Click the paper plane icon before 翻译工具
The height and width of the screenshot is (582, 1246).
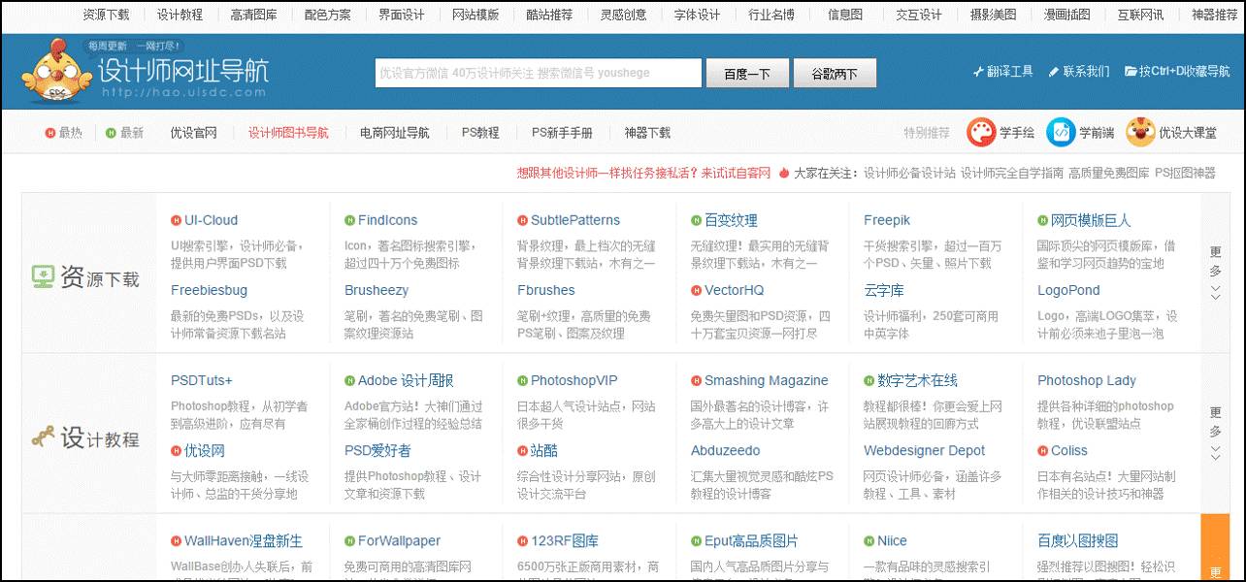[x=978, y=71]
